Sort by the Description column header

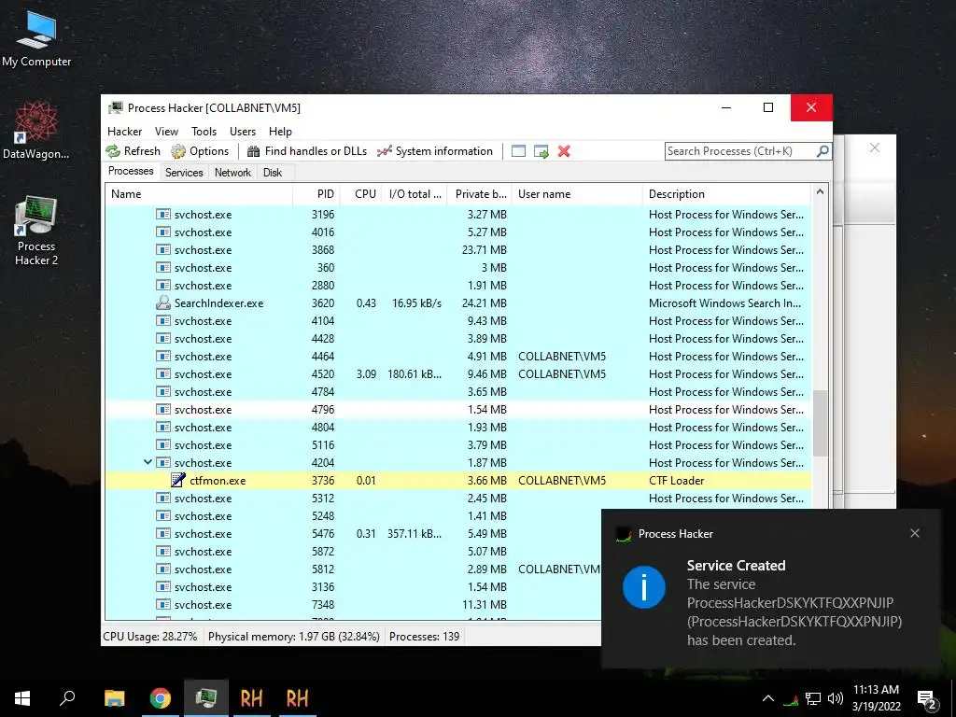[x=726, y=194]
